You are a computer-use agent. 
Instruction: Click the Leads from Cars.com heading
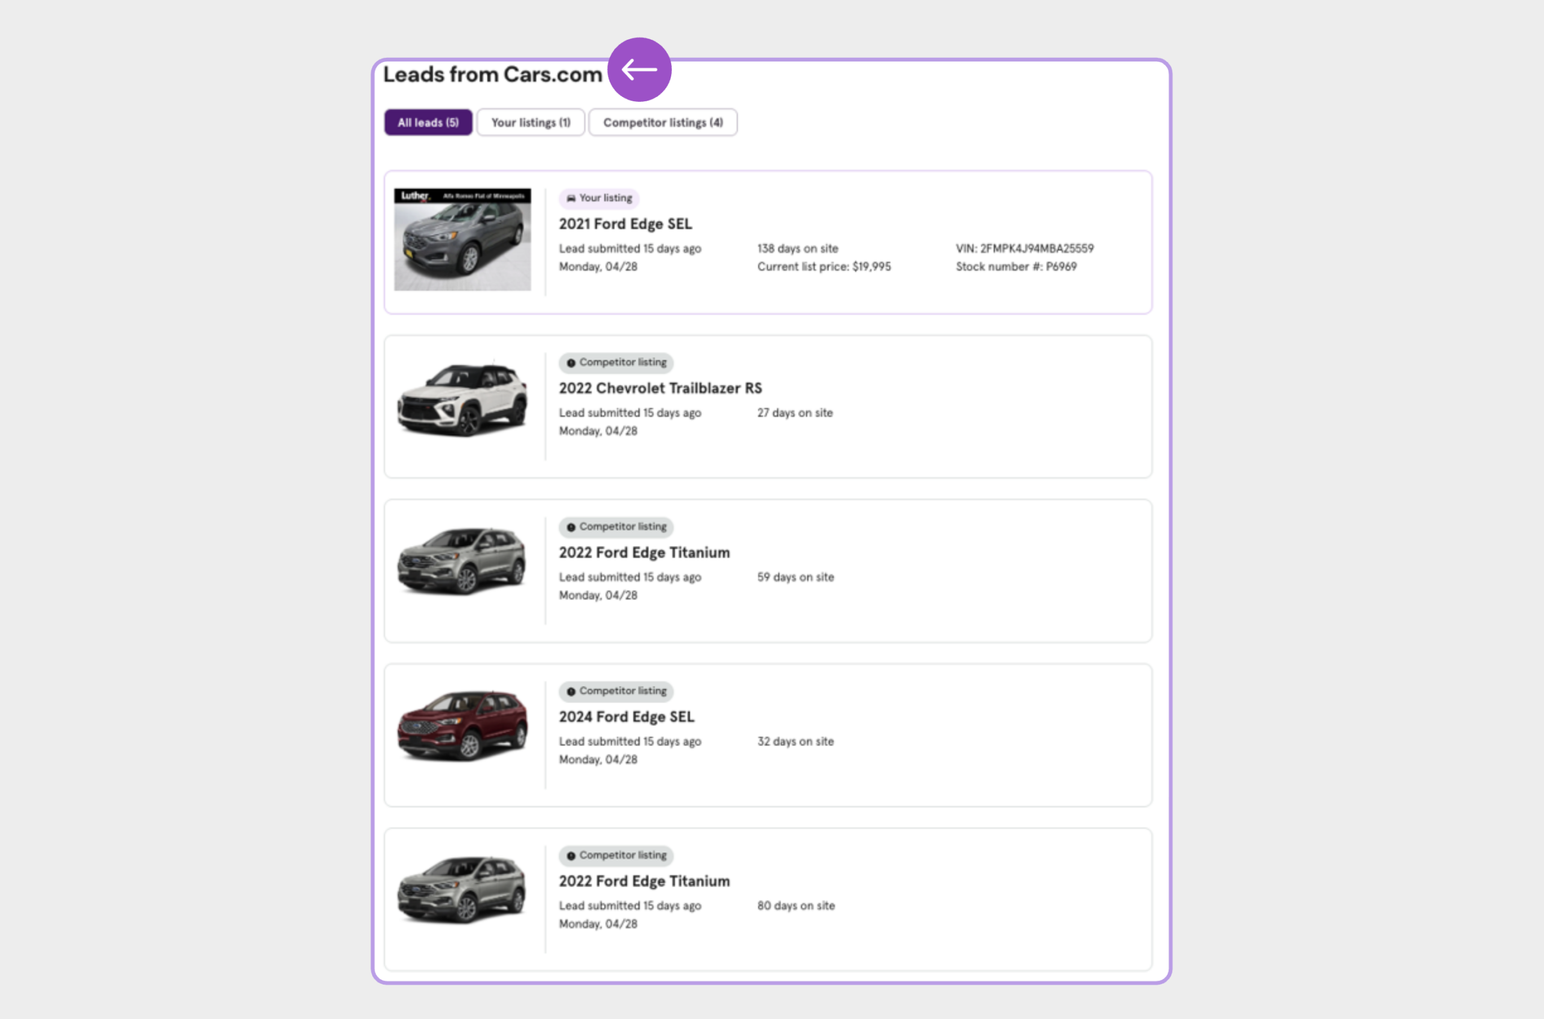[x=493, y=75]
